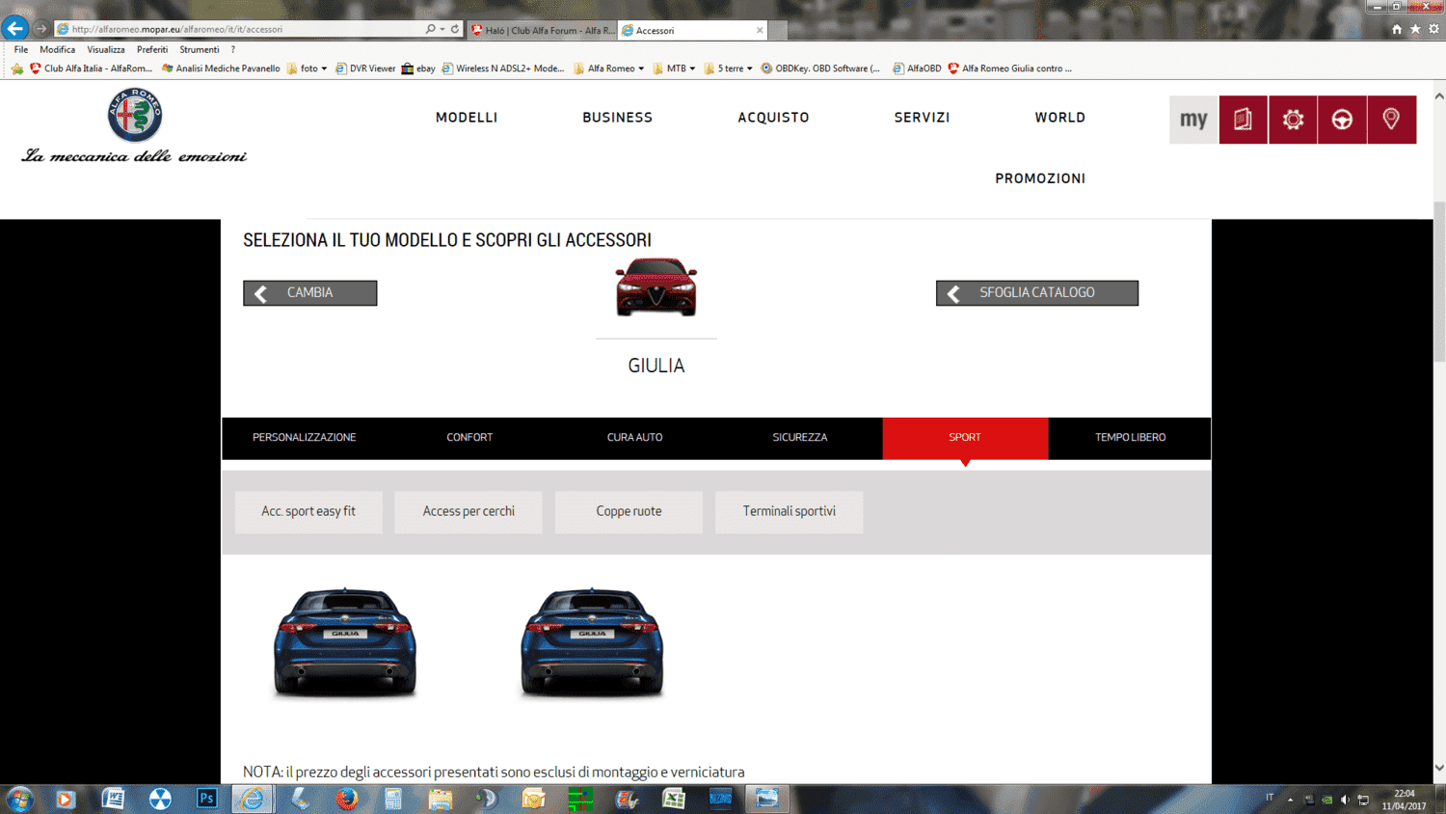Click the SFOGLIA CATALOGO button
The height and width of the screenshot is (814, 1446).
pos(1037,293)
